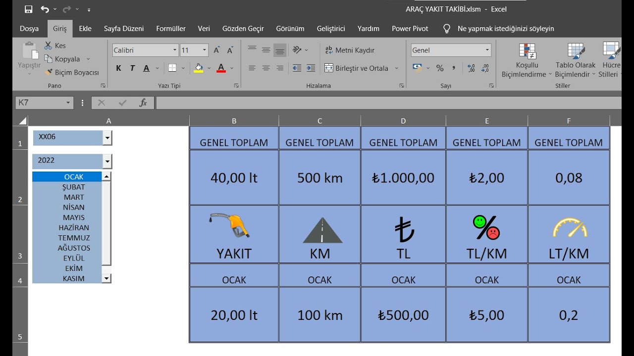Viewport: 634px width, 356px height.
Task: Open the yellow fill color swatch
Action: click(199, 68)
